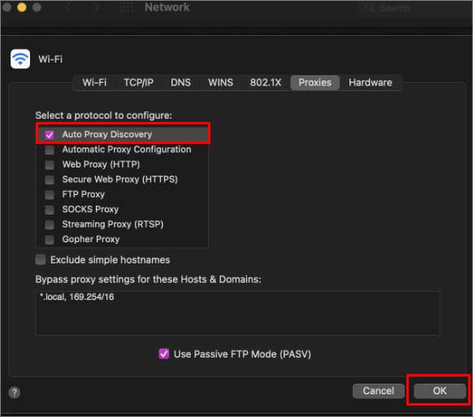Select the SOCKS Proxy row label
This screenshot has height=417, width=473.
coord(90,209)
